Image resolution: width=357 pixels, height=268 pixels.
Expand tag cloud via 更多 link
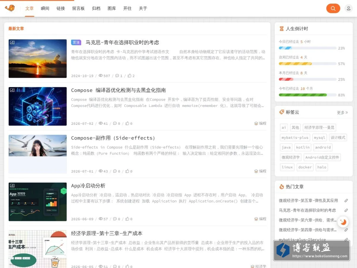[x=342, y=113]
